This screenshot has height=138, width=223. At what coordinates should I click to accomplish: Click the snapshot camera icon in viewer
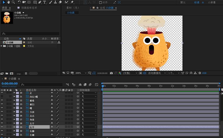111,73
